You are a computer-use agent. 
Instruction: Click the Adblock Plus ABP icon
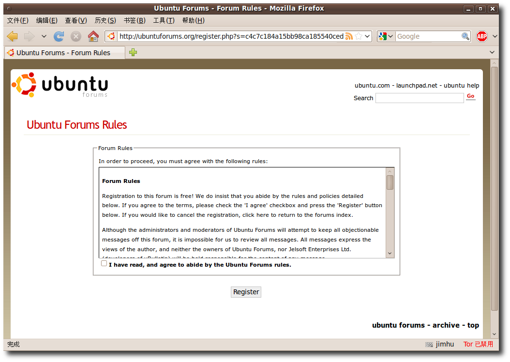click(x=481, y=36)
